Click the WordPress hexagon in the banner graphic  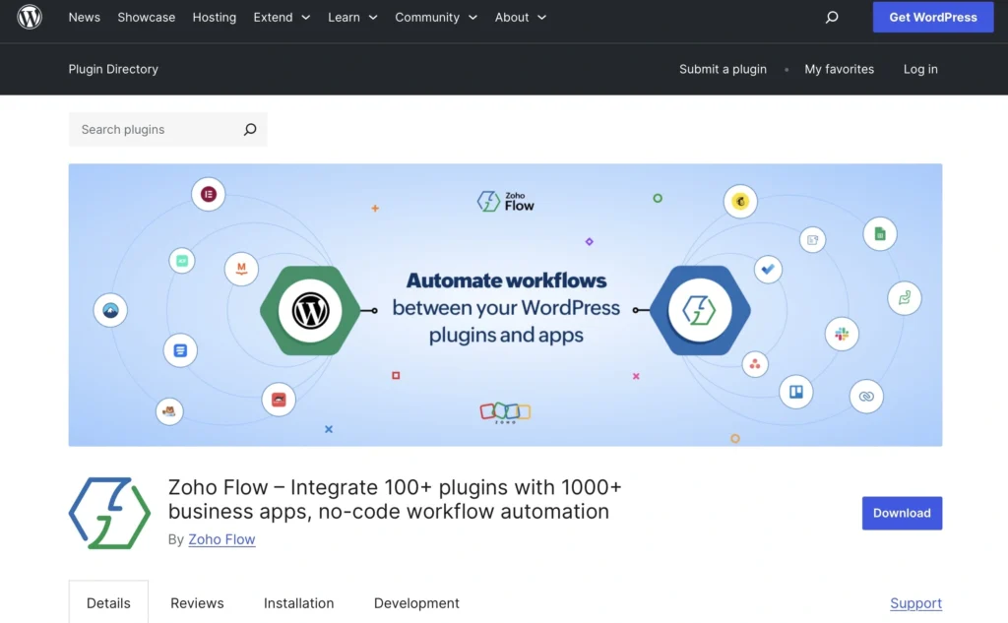click(311, 310)
